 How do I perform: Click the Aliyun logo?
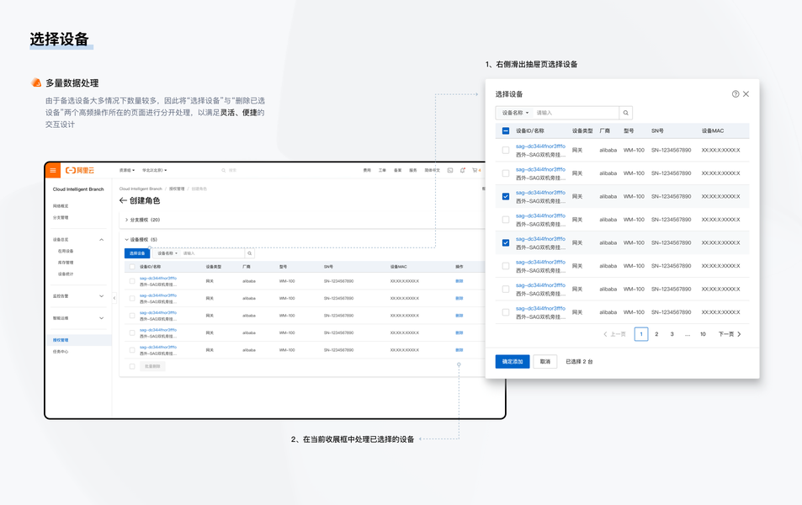pyautogui.click(x=80, y=170)
